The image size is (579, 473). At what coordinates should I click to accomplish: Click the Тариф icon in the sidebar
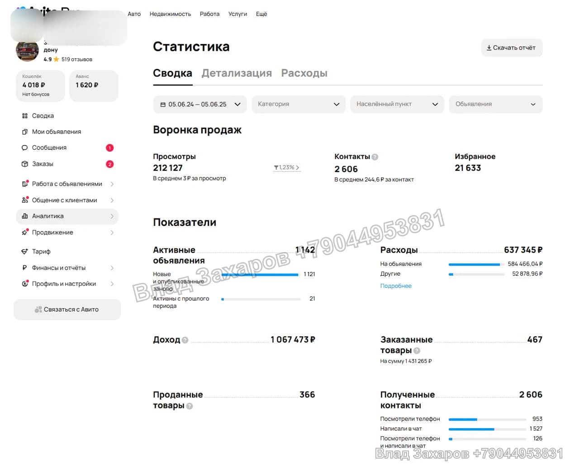(x=25, y=252)
